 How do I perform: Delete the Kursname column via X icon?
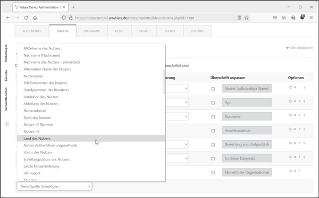(295, 115)
